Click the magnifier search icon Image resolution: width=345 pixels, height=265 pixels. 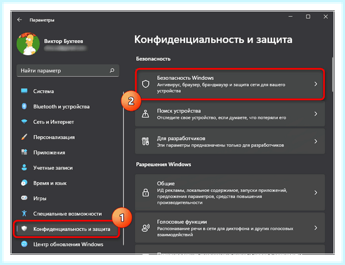tap(112, 70)
